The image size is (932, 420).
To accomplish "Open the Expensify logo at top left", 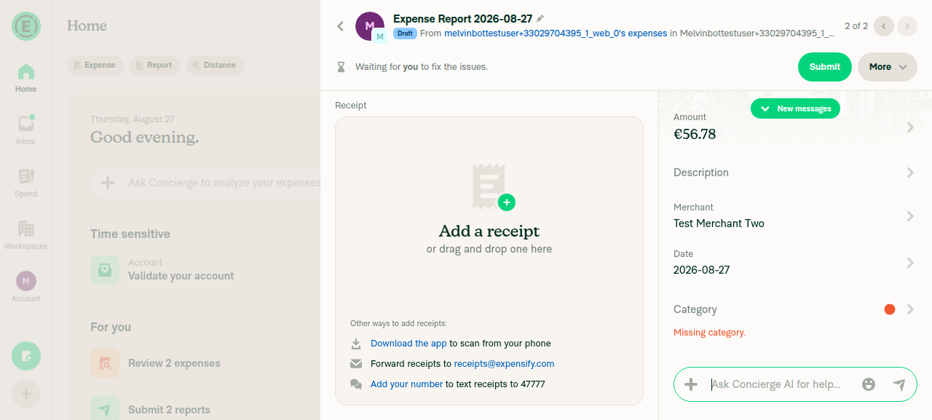I will point(26,26).
